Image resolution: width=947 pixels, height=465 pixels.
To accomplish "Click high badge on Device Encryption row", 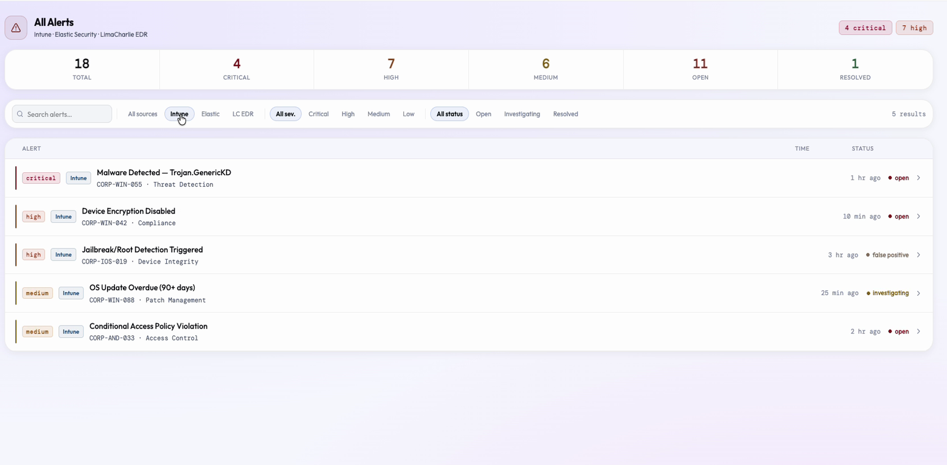I will click(33, 217).
